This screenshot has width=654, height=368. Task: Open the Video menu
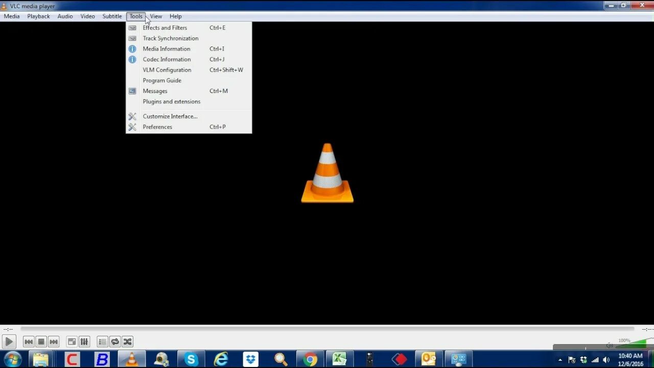[x=87, y=16]
